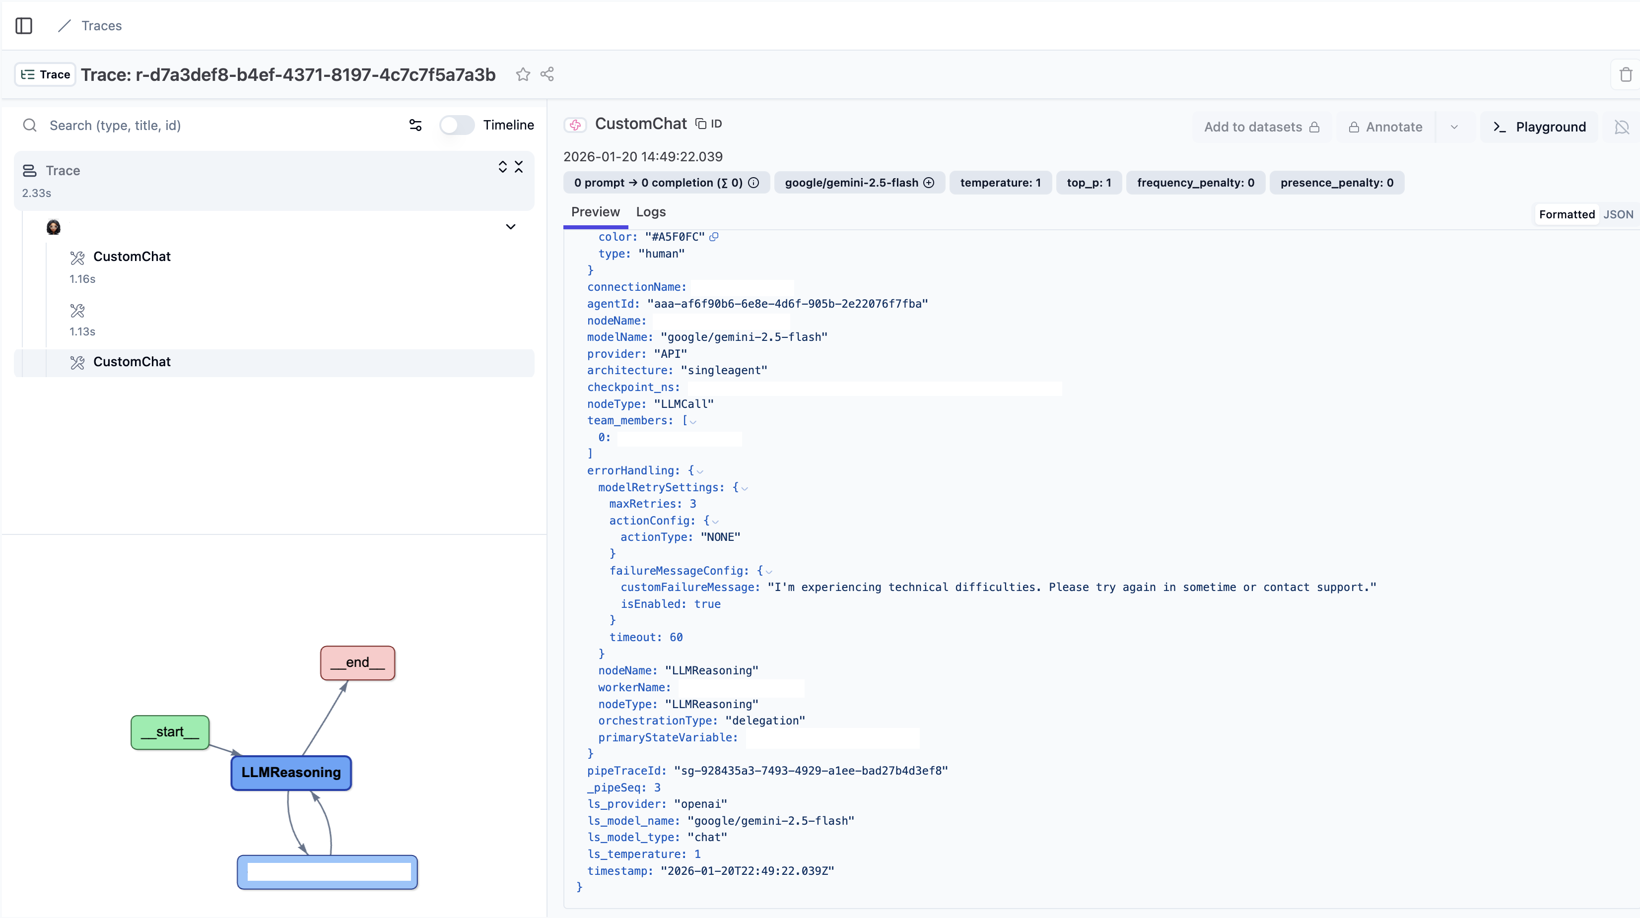Viewport: 1640px width, 918px height.
Task: Click the Add to datasets button
Action: point(1253,126)
